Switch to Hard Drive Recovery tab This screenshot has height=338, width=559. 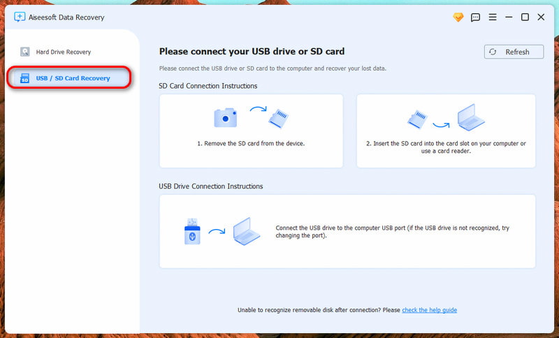tap(63, 52)
